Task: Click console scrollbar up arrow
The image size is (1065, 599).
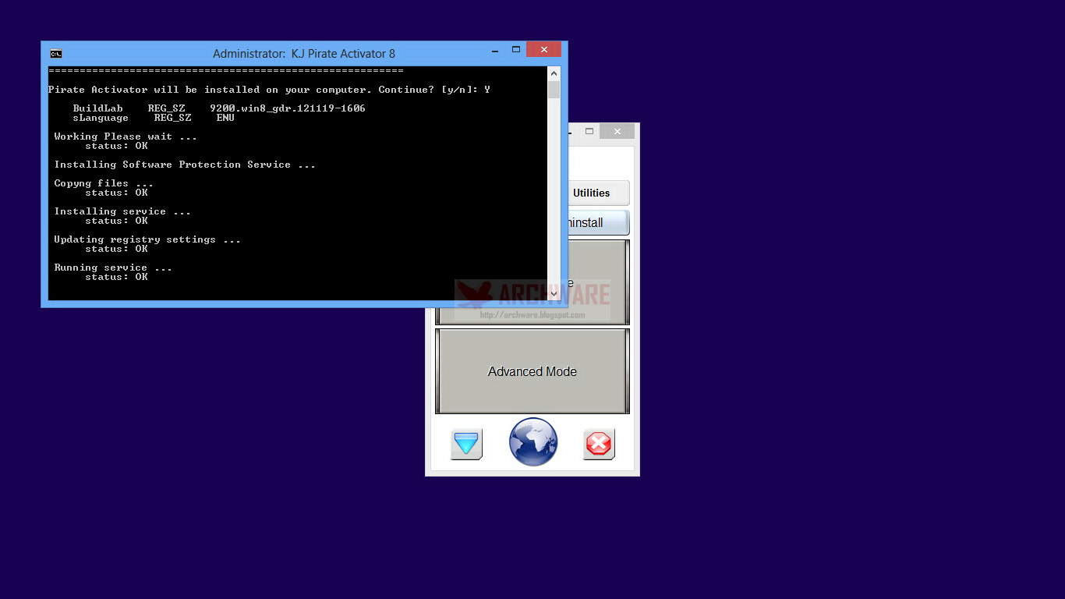Action: [x=554, y=73]
